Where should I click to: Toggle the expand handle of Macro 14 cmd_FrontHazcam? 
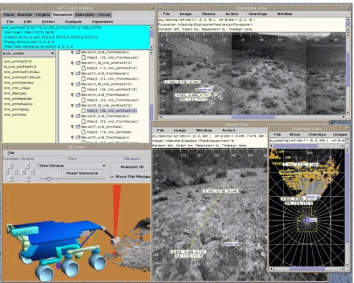point(72,94)
